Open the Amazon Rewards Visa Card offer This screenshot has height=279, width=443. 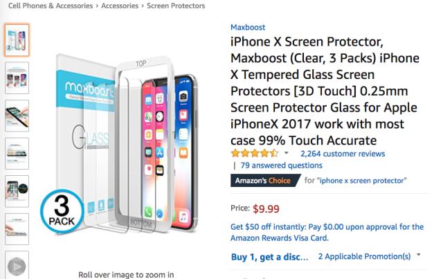pyautogui.click(x=279, y=238)
